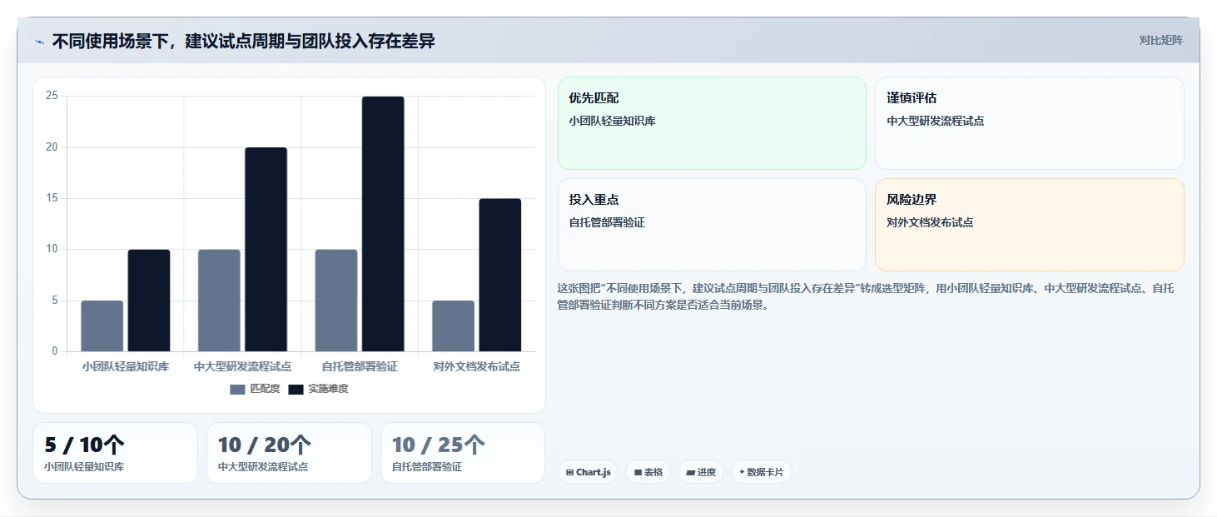Open the 风险边界 orange card
1217x517 pixels.
tap(1030, 225)
